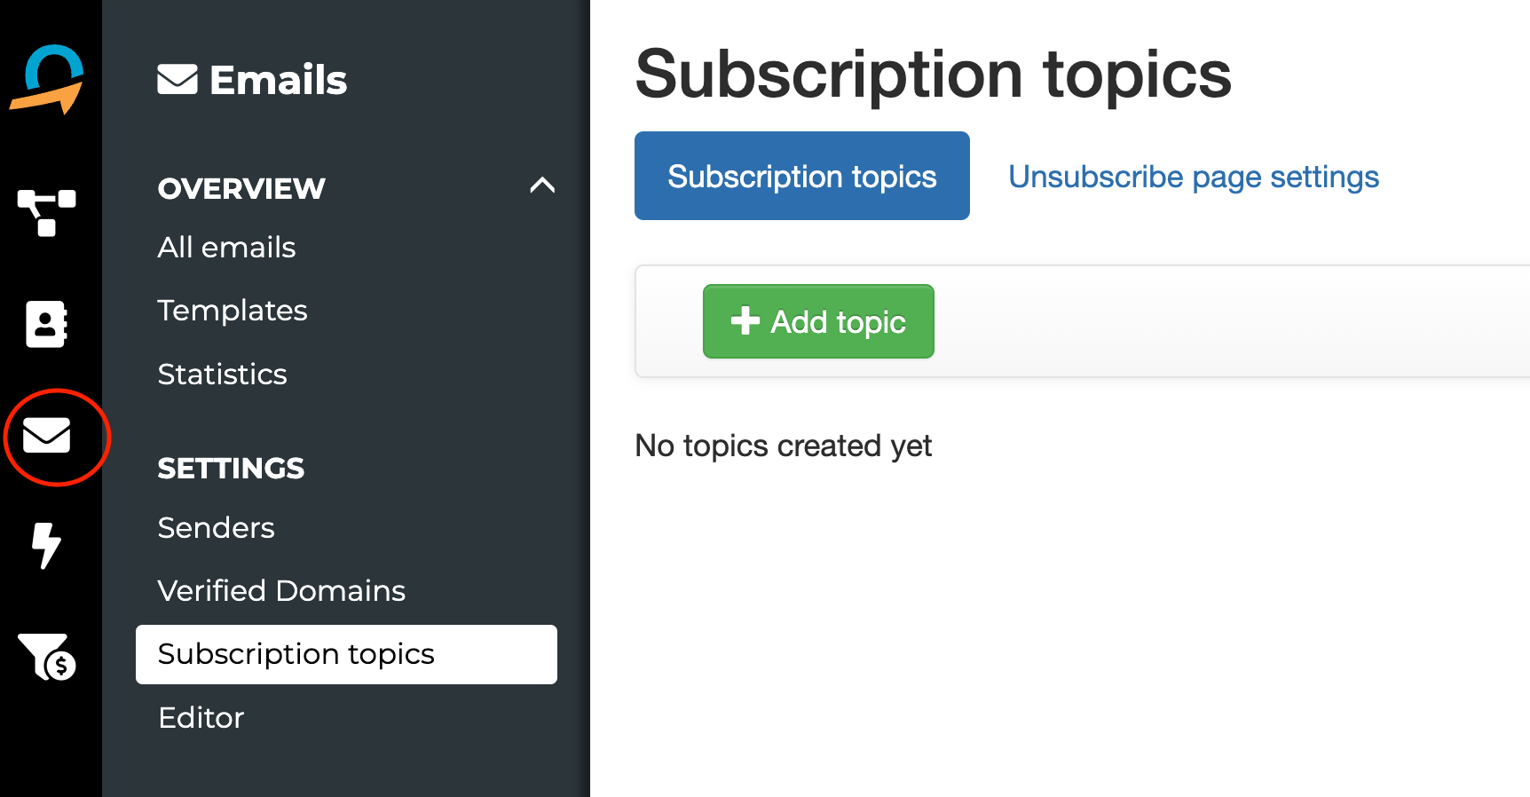The width and height of the screenshot is (1530, 797).
Task: Open Editor settings in sidebar
Action: click(201, 717)
